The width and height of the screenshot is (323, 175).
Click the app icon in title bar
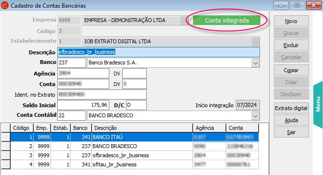tap(4, 5)
